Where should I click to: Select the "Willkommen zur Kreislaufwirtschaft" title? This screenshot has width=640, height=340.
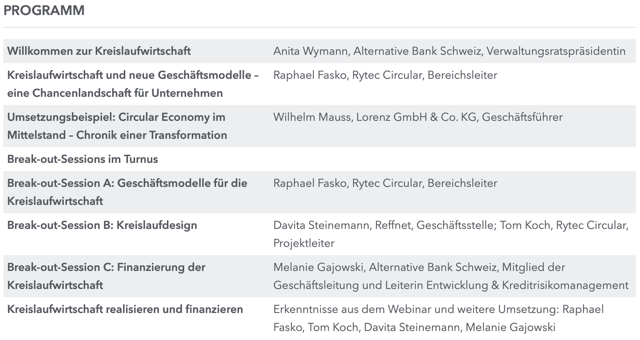pyautogui.click(x=99, y=51)
